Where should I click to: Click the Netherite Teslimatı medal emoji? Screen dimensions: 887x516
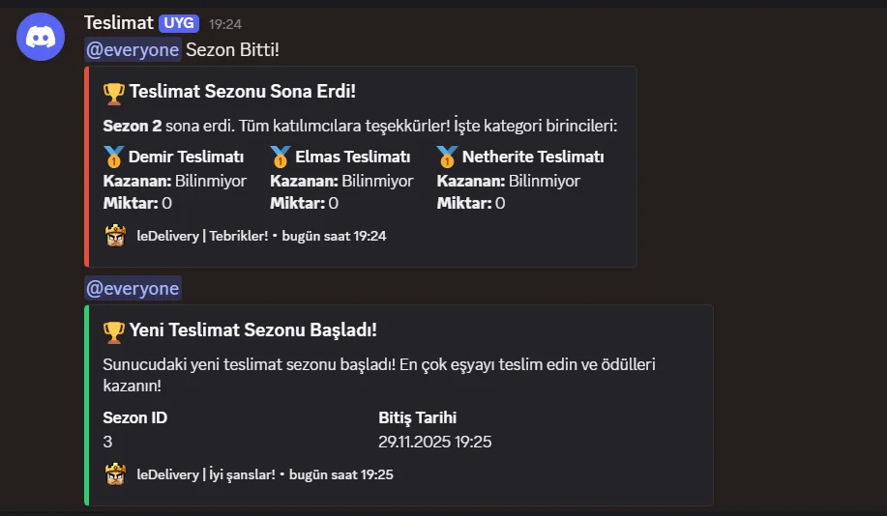(x=447, y=158)
